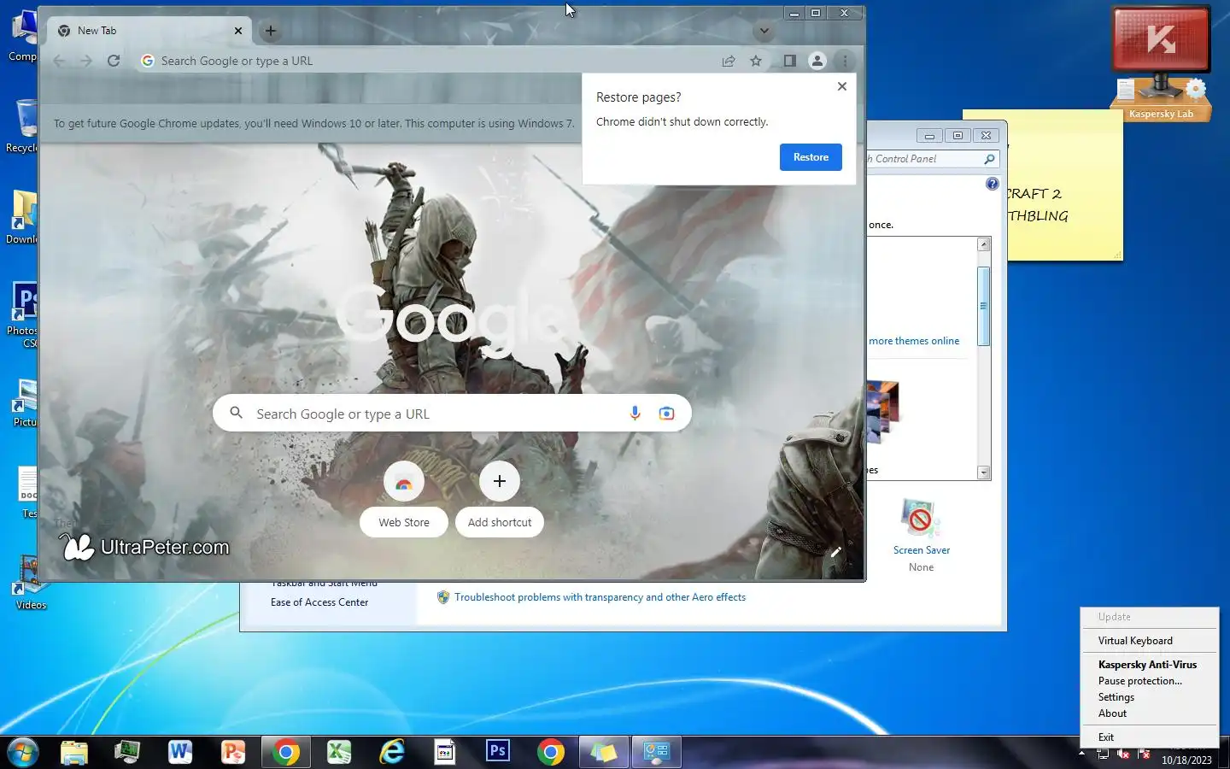Viewport: 1230px width, 769px height.
Task: Restore the previous Chrome pages
Action: (811, 157)
